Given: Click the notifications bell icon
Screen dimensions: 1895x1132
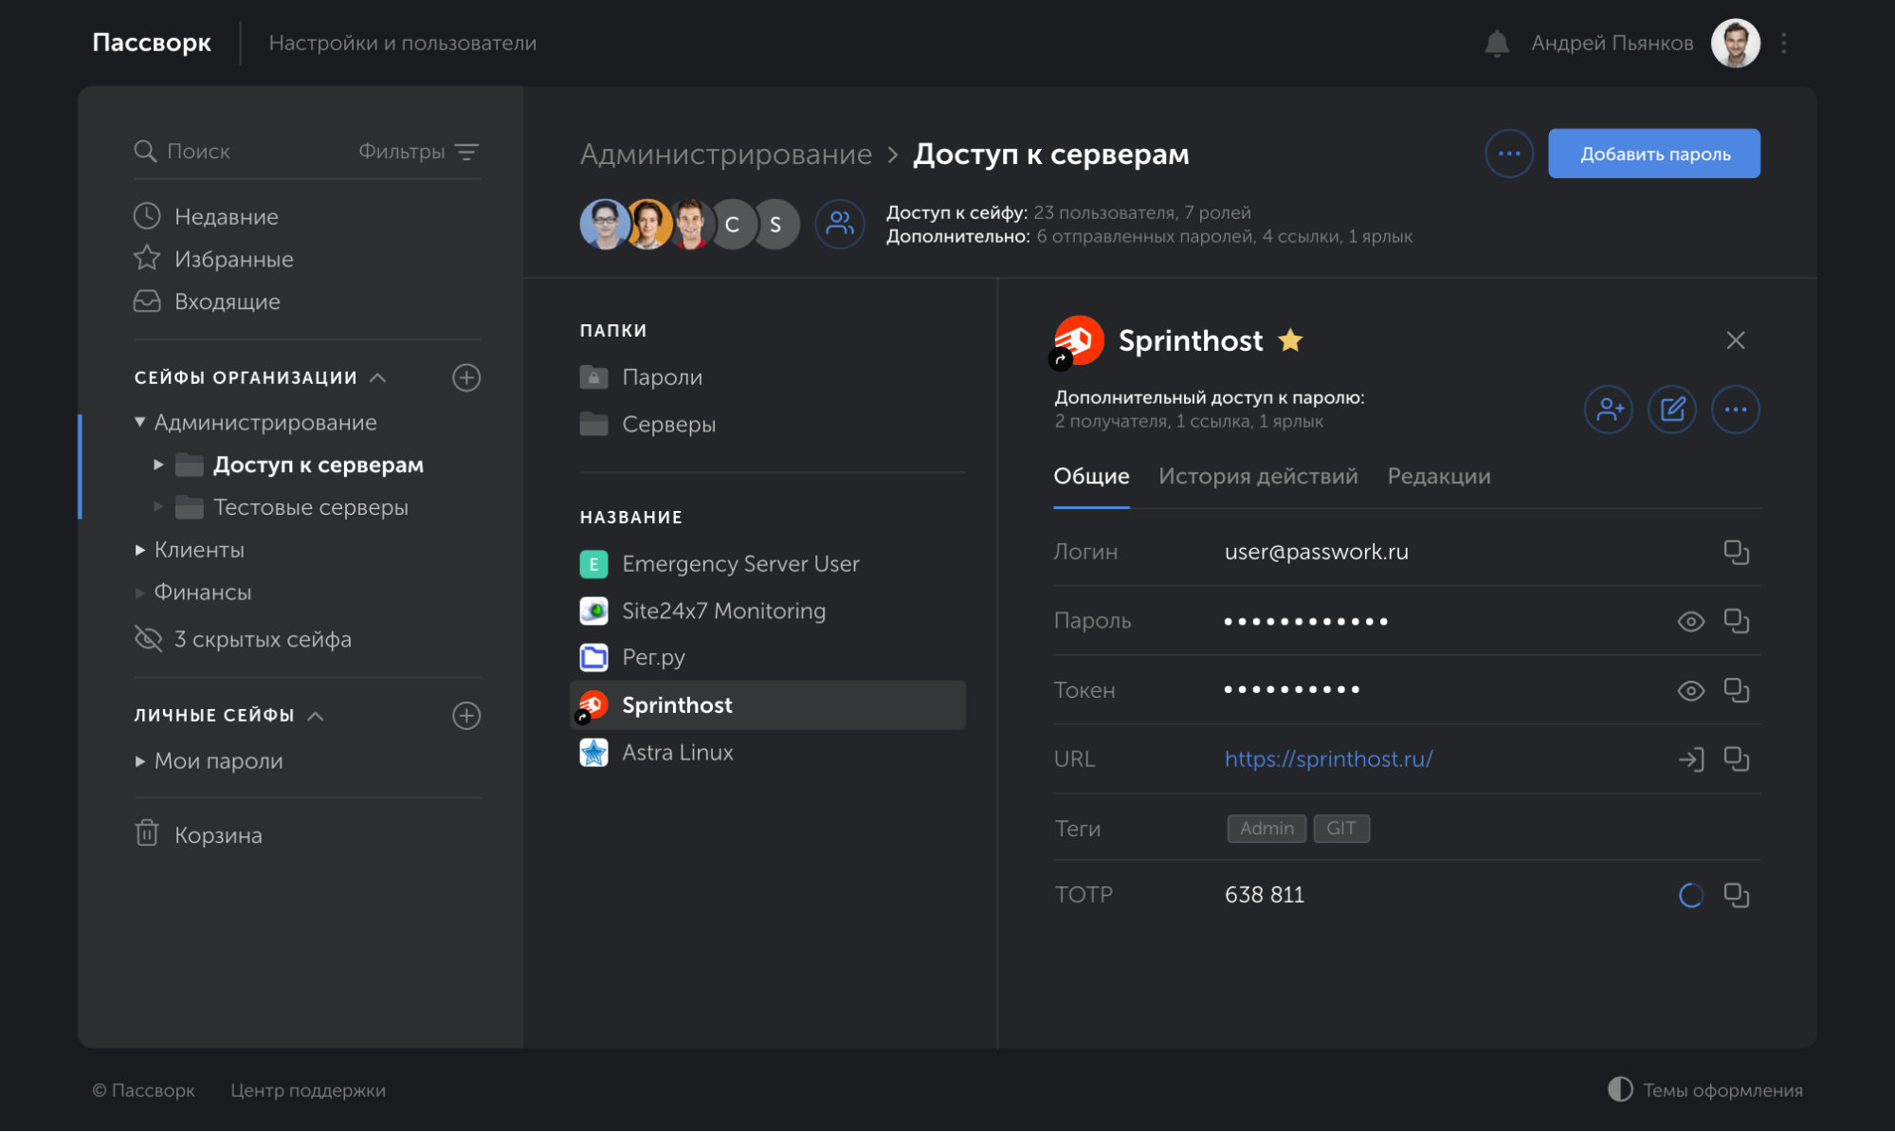Looking at the screenshot, I should coord(1496,44).
